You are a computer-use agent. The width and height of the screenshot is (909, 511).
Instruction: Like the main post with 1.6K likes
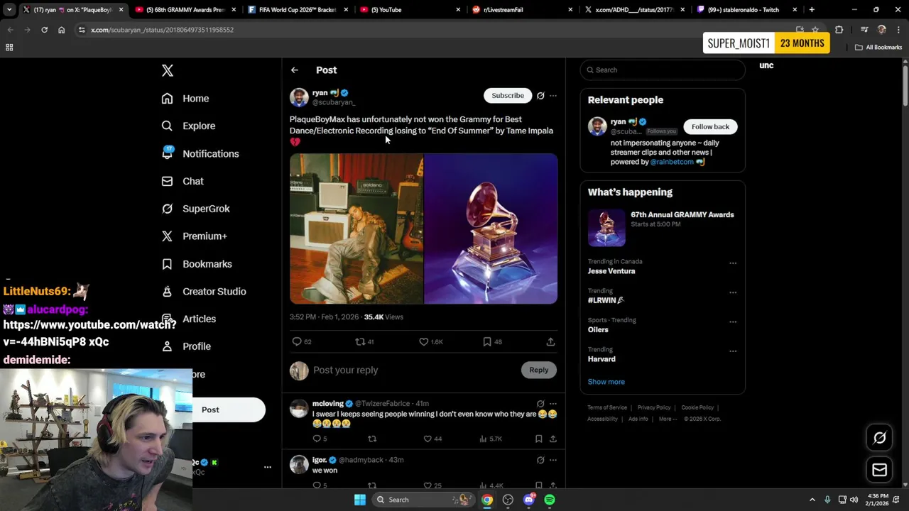[x=424, y=342]
